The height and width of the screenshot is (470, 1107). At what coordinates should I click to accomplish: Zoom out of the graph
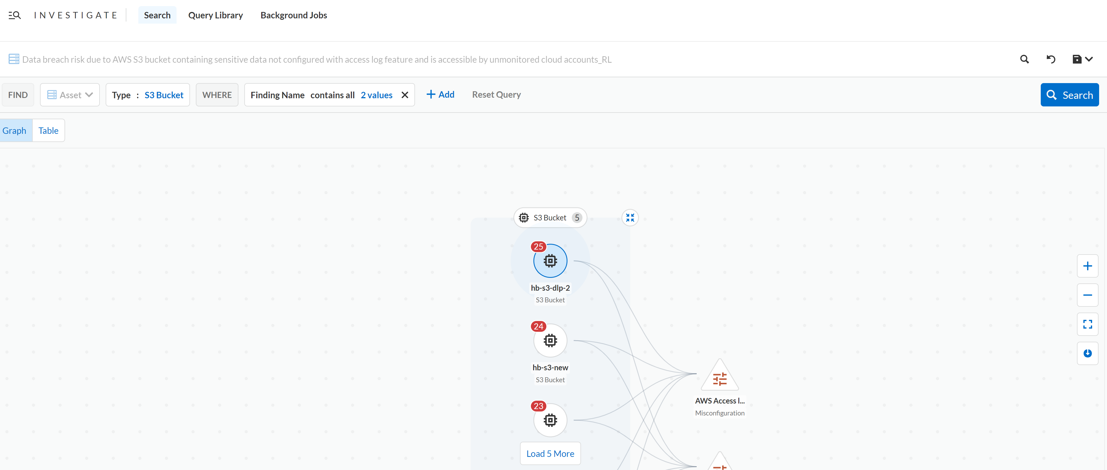(x=1087, y=295)
